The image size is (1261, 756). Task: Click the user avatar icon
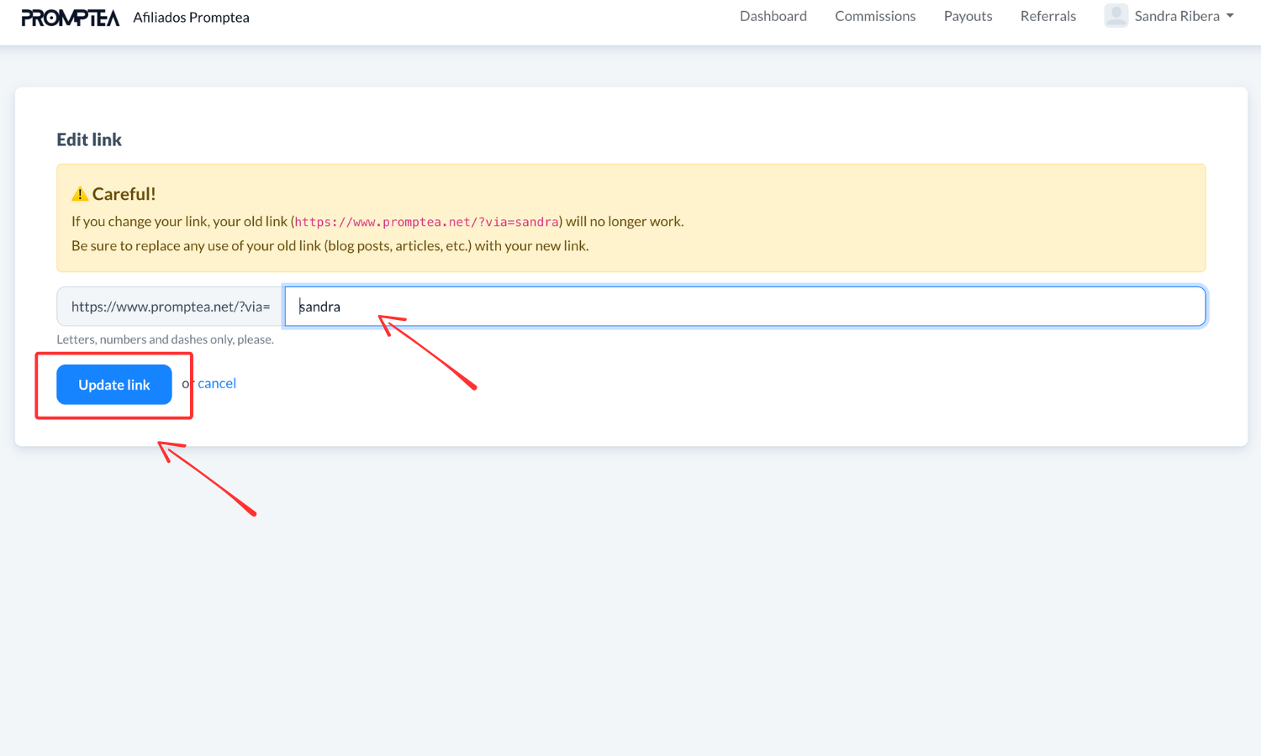1116,16
